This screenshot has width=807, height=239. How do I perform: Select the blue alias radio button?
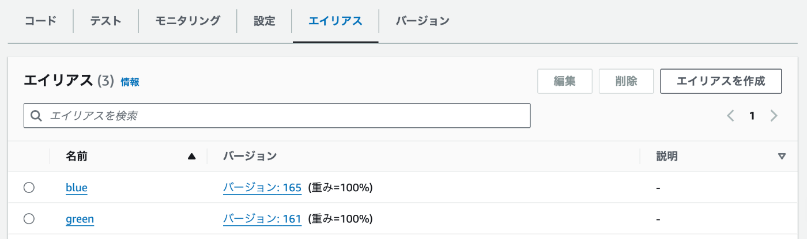tap(29, 187)
